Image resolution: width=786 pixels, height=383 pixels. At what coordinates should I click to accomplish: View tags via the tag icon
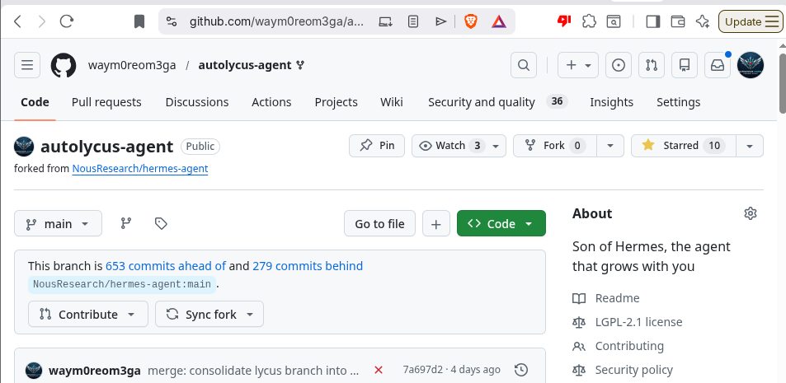tap(161, 223)
